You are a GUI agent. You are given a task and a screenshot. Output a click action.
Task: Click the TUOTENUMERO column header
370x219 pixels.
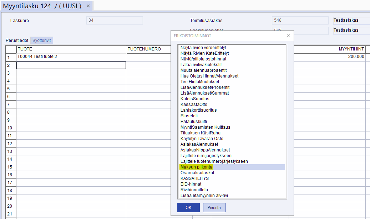pos(144,49)
